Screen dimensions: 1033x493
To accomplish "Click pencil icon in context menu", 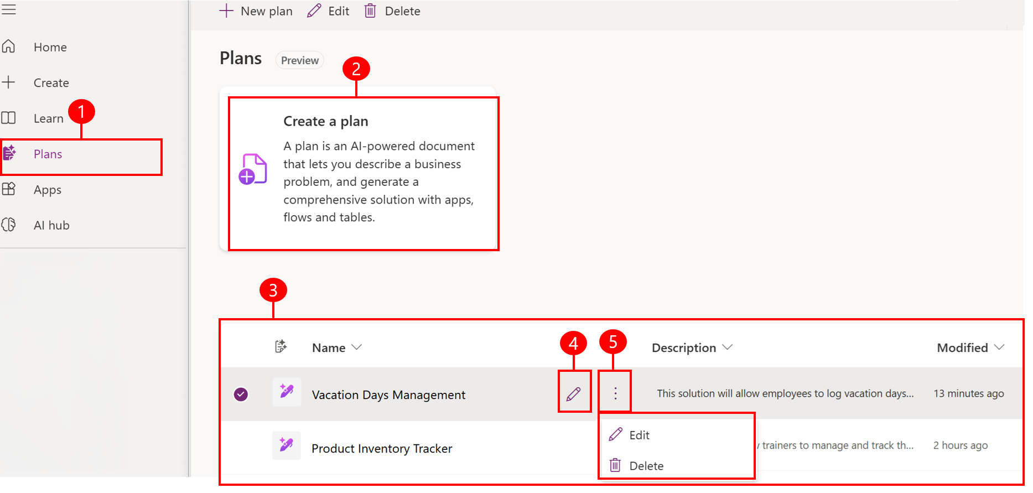I will pos(615,434).
